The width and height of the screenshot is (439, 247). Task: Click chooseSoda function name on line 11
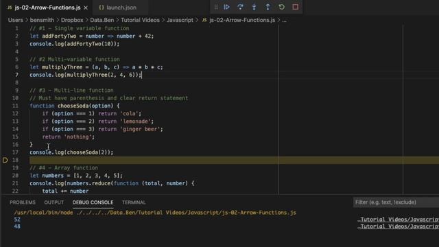[x=73, y=106]
